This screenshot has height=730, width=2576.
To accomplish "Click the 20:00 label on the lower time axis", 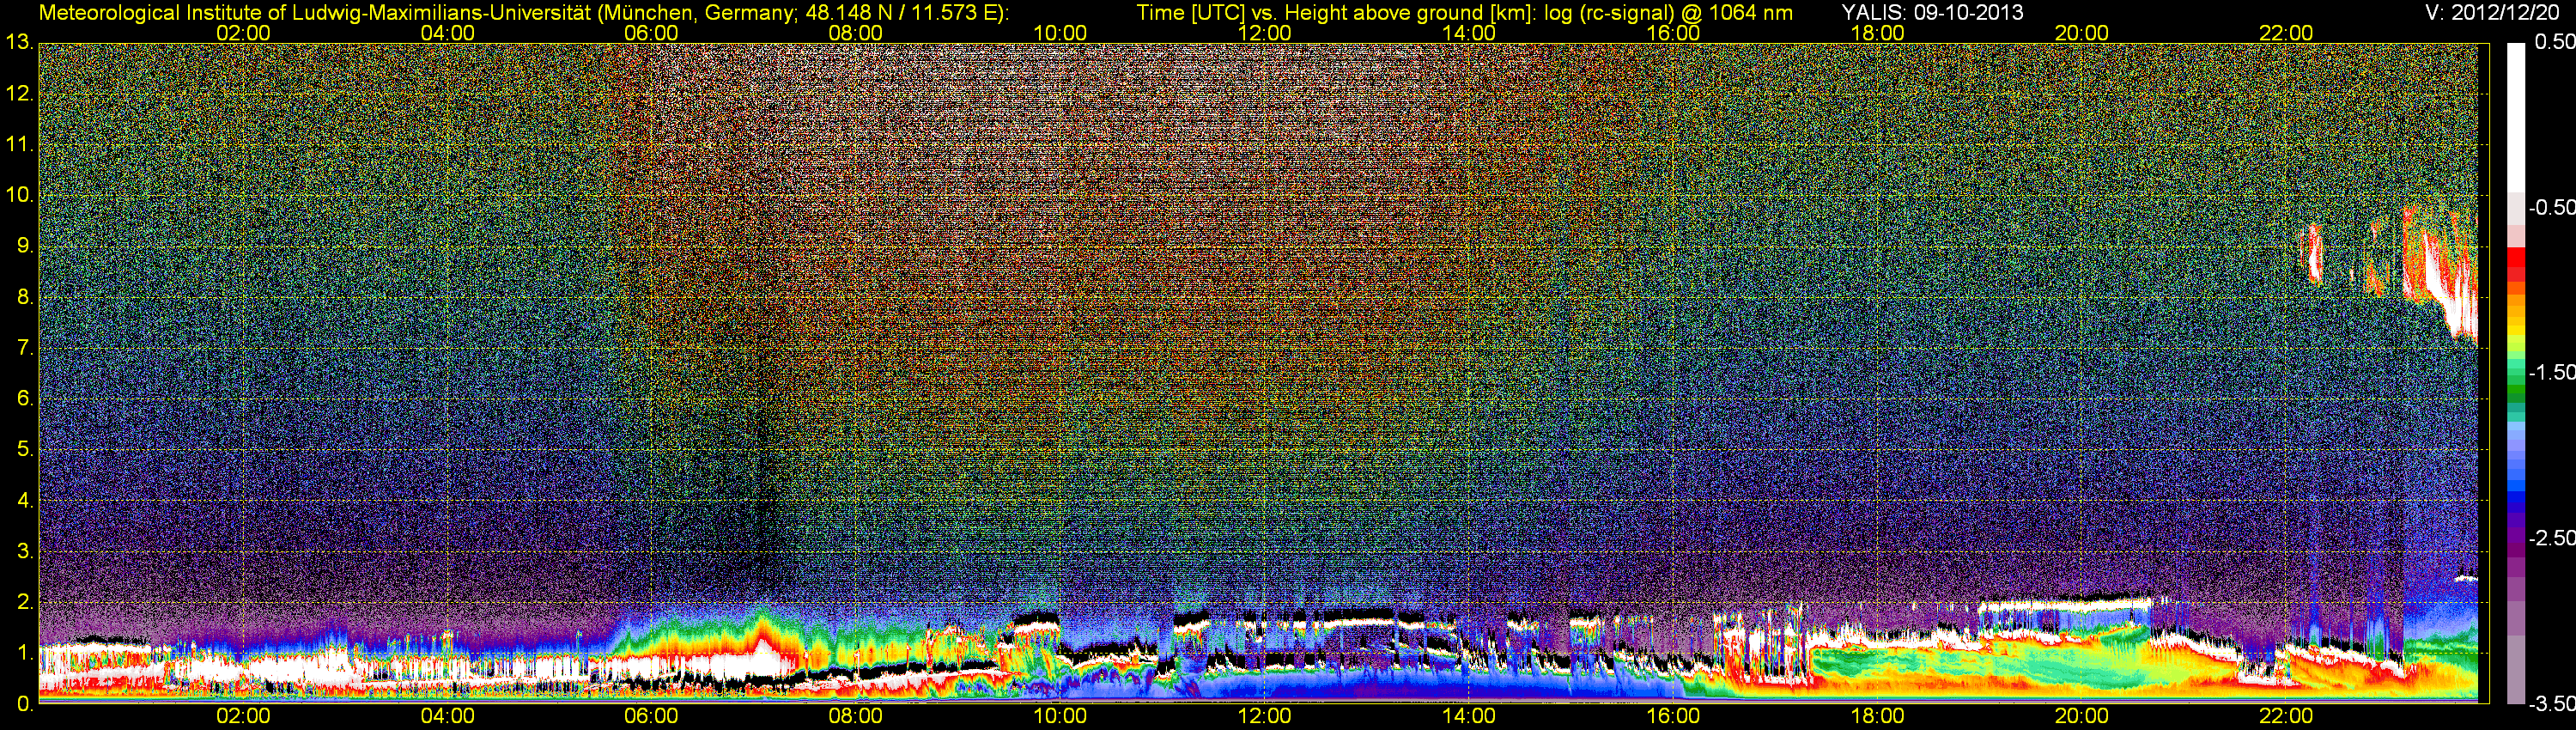I will pos(2082,716).
